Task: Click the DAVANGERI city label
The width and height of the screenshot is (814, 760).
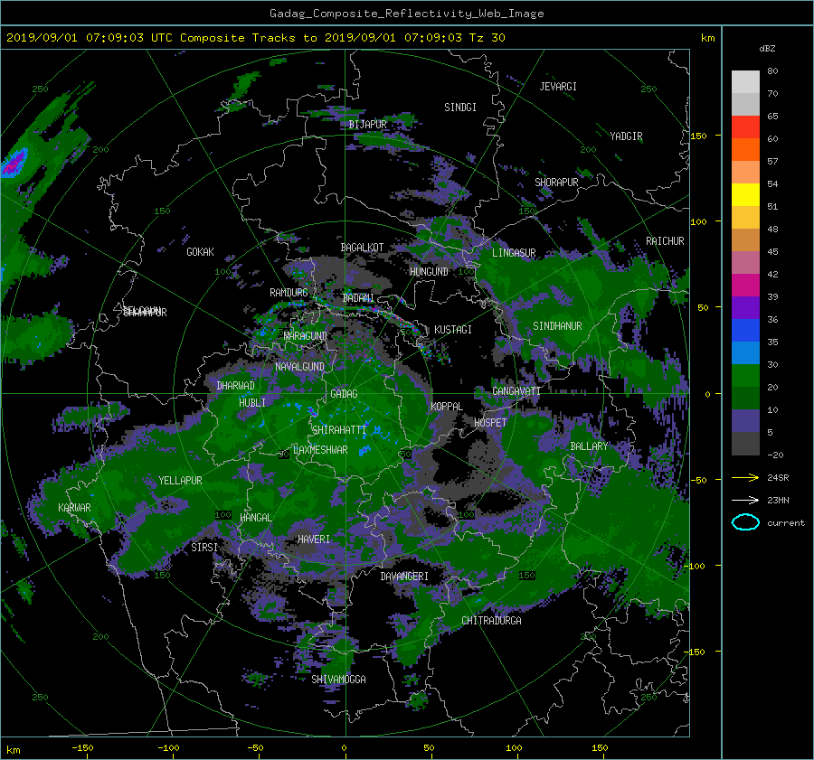Action: [404, 577]
